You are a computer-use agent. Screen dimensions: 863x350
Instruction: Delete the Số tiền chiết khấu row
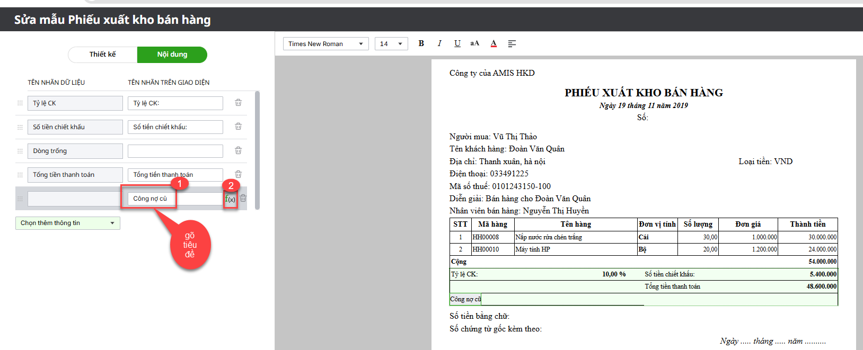tap(239, 127)
